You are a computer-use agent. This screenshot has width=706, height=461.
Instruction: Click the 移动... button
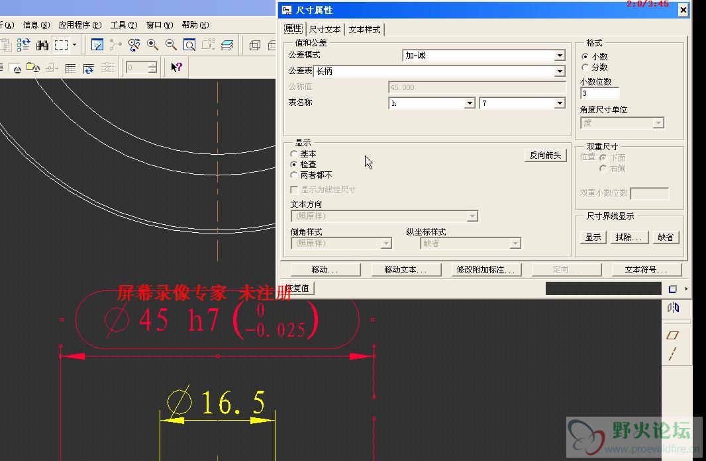[x=325, y=270]
